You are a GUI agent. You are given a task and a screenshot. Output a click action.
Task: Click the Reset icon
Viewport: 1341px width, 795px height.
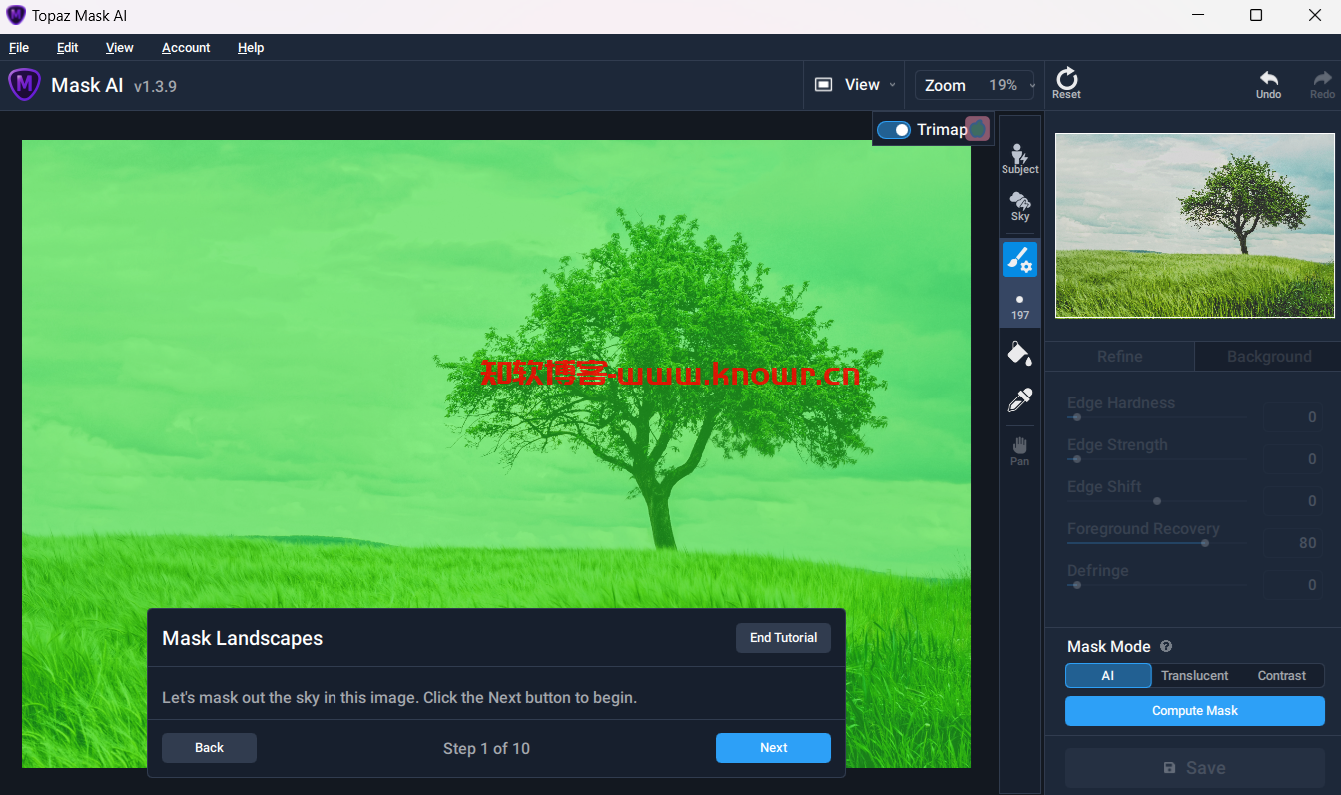1066,84
